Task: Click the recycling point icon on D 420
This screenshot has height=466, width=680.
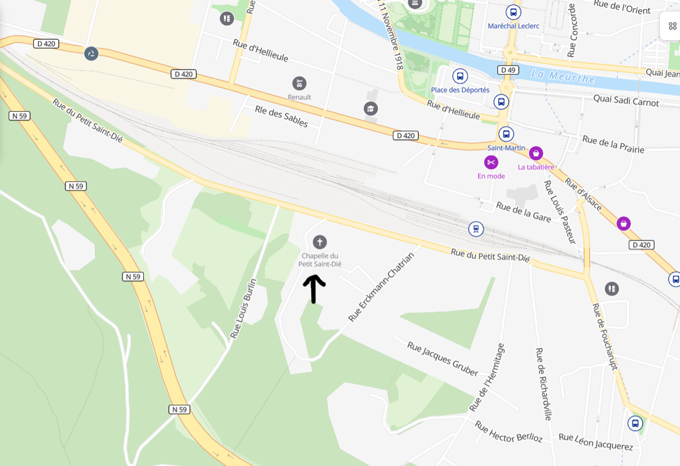Action: coord(91,54)
